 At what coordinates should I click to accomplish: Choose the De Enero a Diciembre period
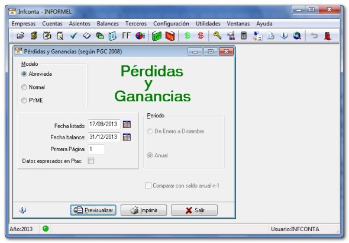(x=176, y=131)
